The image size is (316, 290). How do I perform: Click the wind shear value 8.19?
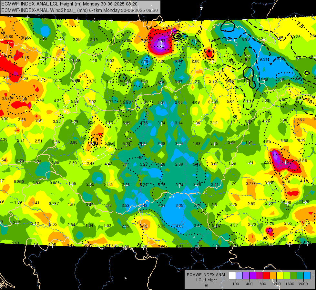tap(302, 140)
